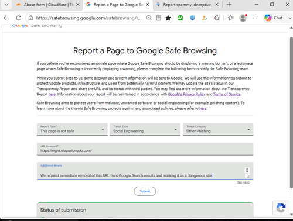Open the Report Type dropdown

coord(72,129)
